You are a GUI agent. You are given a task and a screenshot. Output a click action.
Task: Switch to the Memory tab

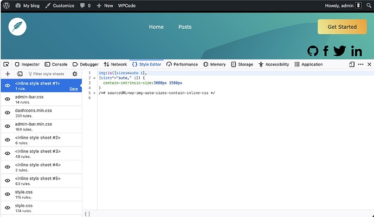pos(214,64)
